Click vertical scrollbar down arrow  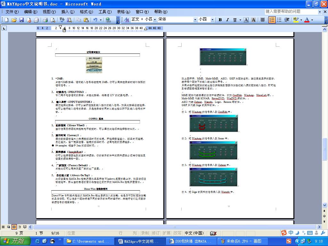pyautogui.click(x=324, y=205)
